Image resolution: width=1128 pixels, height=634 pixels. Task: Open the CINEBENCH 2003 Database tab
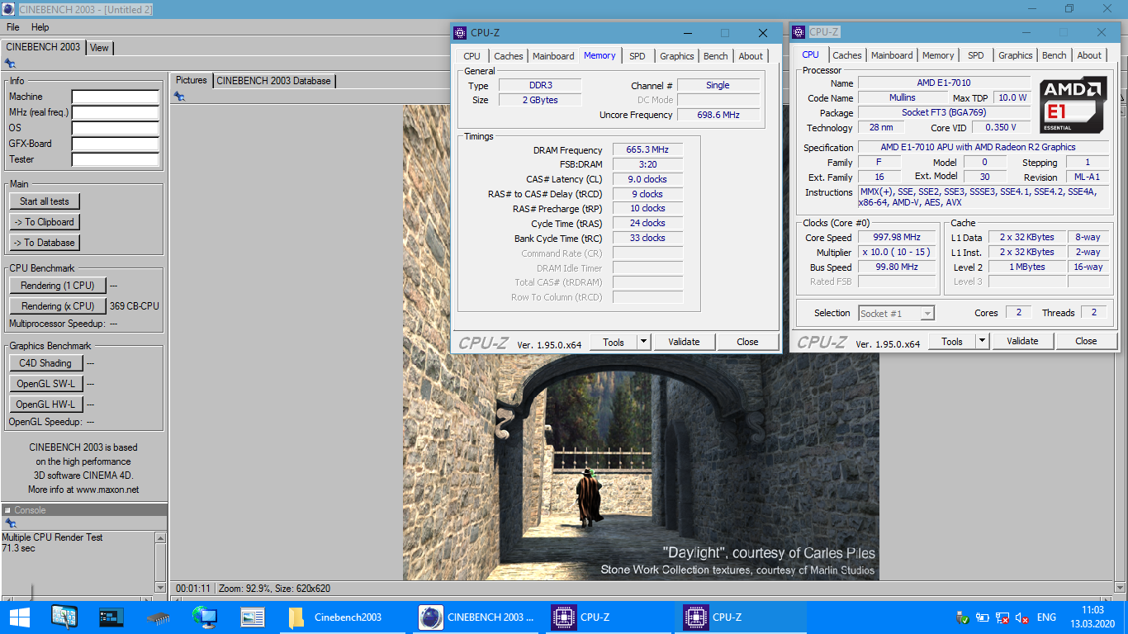coord(274,81)
